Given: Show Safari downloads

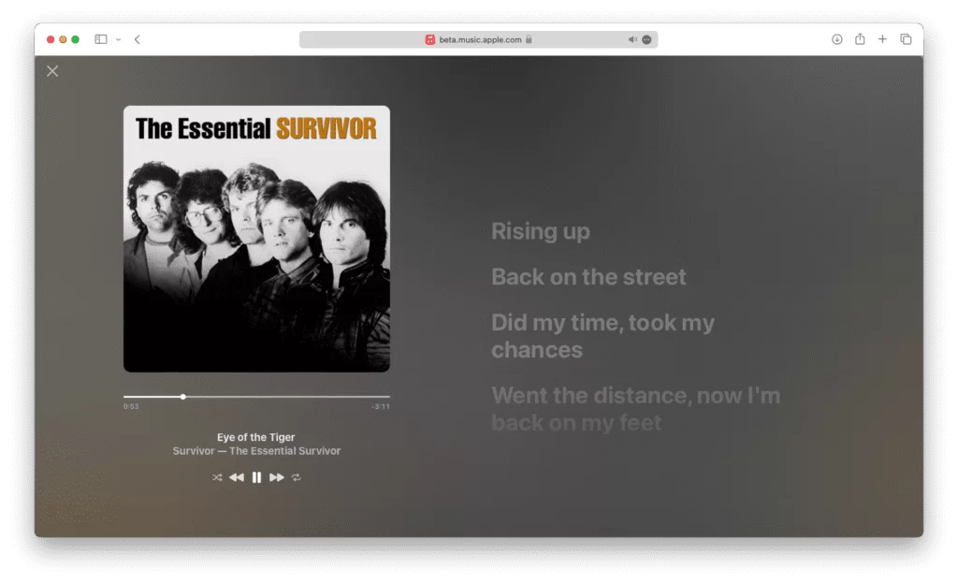Looking at the screenshot, I should (x=837, y=39).
